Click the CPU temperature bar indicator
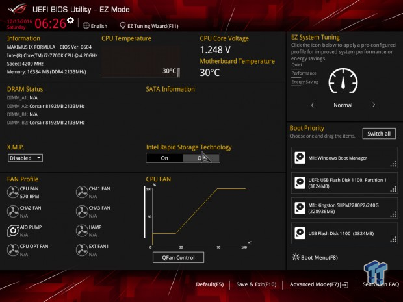403x302 pixels. [x=179, y=72]
